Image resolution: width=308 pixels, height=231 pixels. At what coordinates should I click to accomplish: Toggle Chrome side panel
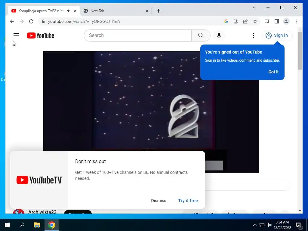(277, 21)
